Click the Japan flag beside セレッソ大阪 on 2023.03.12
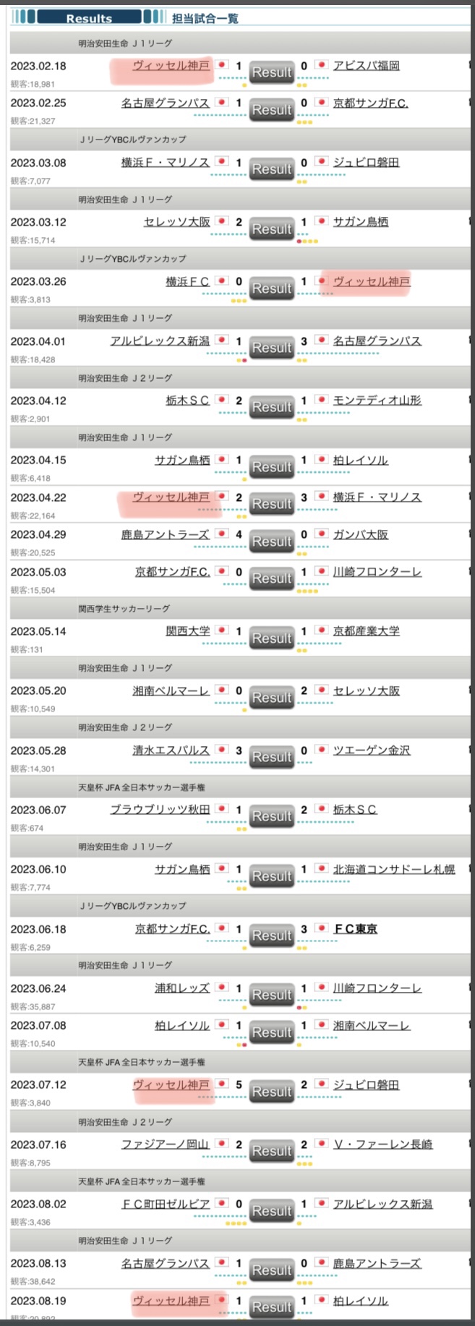This screenshot has height=1326, width=475. (223, 221)
